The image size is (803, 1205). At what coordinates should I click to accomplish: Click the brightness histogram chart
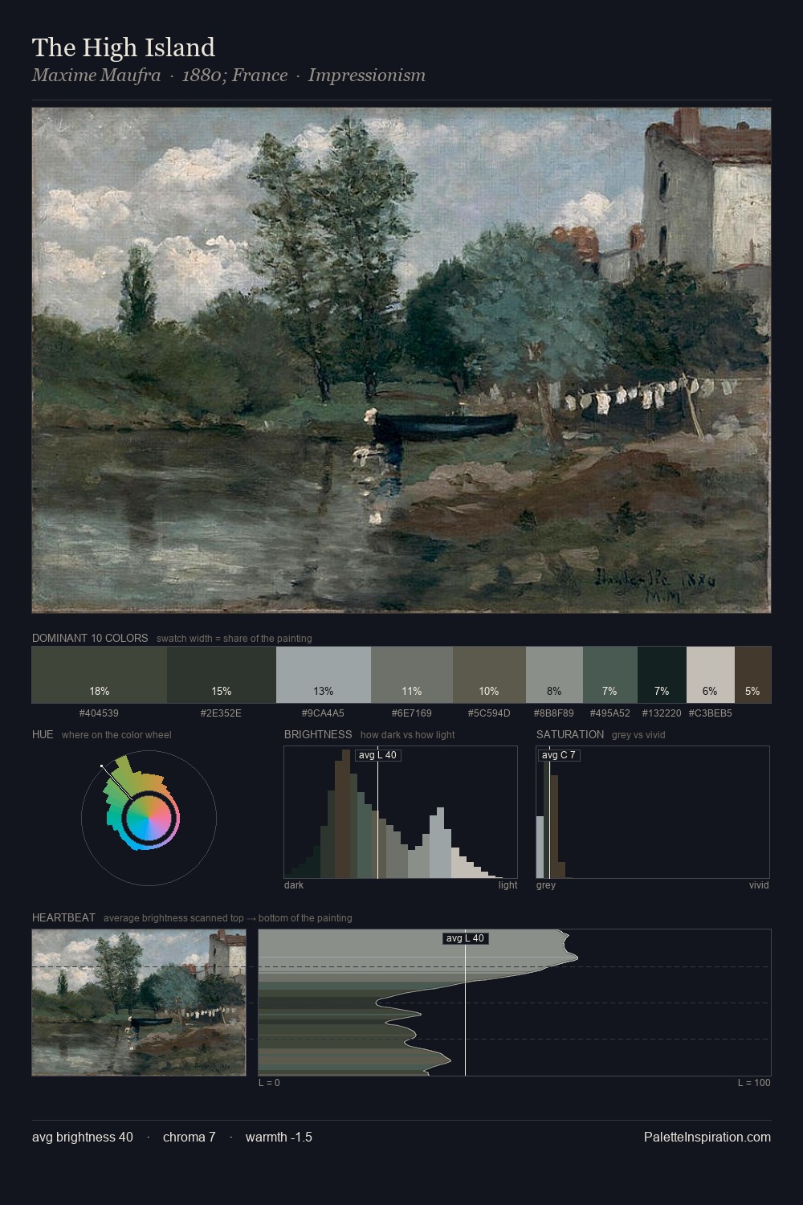click(401, 812)
